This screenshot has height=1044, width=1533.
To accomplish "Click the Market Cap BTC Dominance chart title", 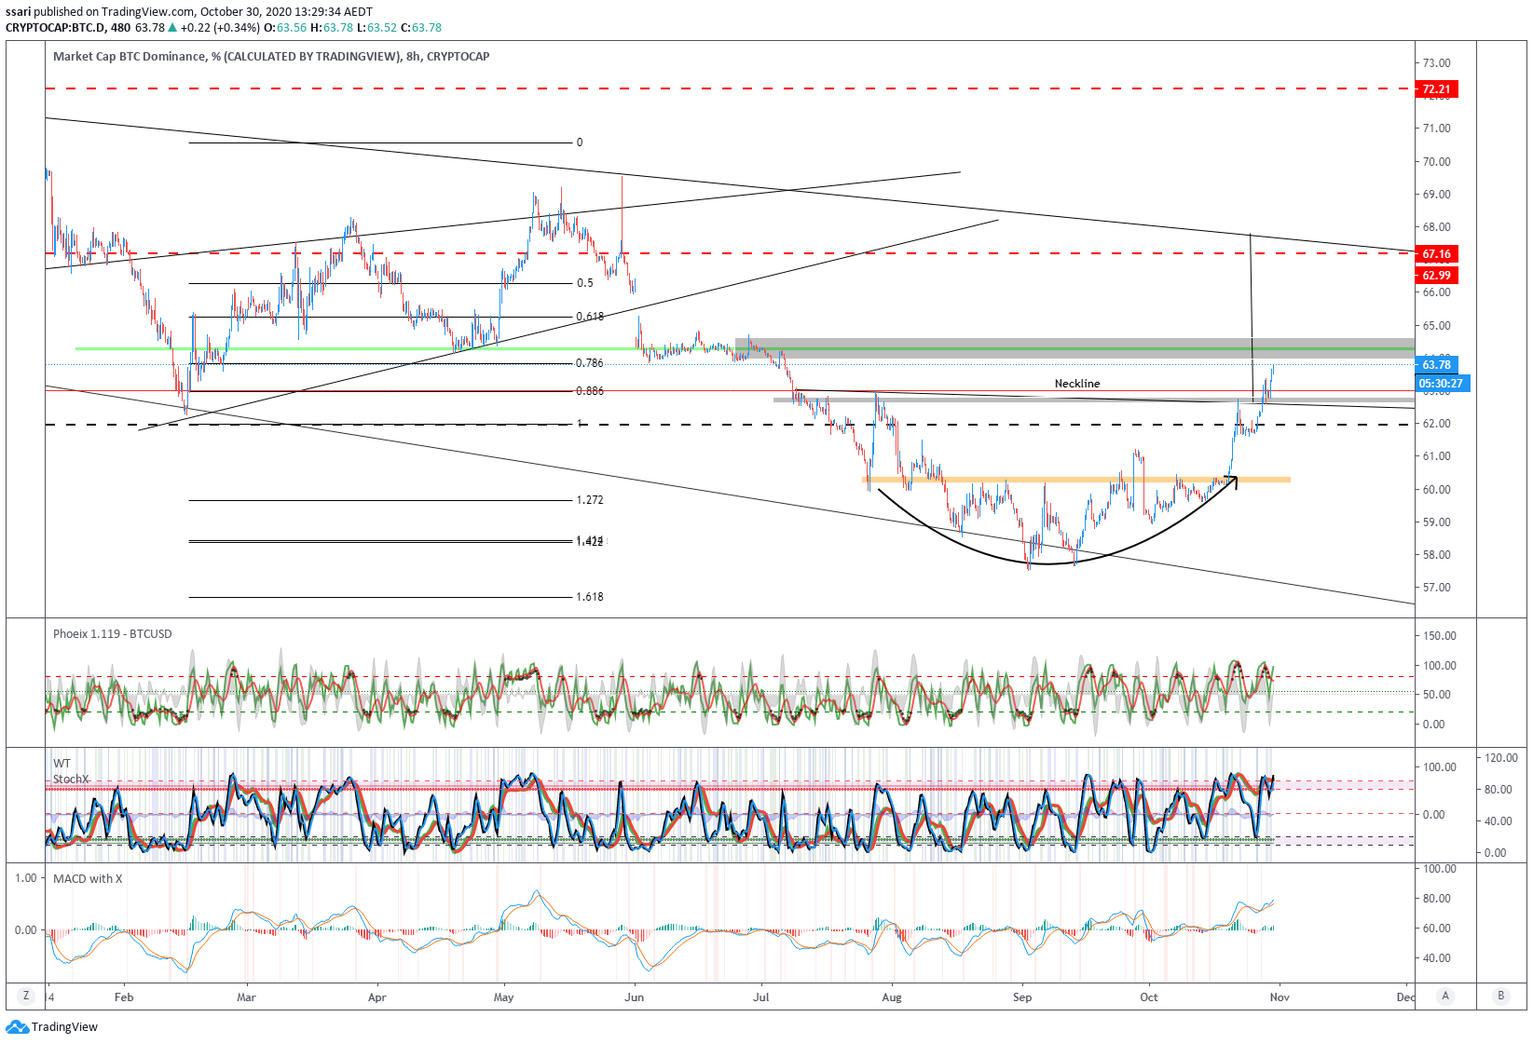I will point(271,56).
